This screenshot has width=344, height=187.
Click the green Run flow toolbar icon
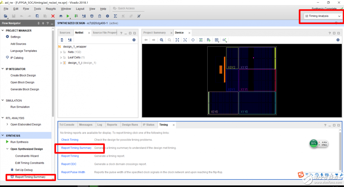68,16
